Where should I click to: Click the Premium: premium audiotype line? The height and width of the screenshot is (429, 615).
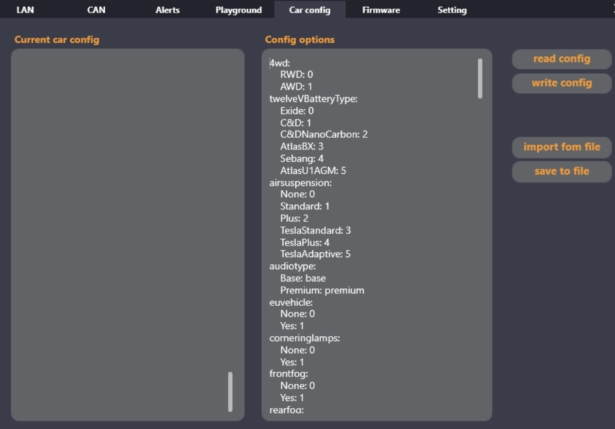click(x=322, y=291)
